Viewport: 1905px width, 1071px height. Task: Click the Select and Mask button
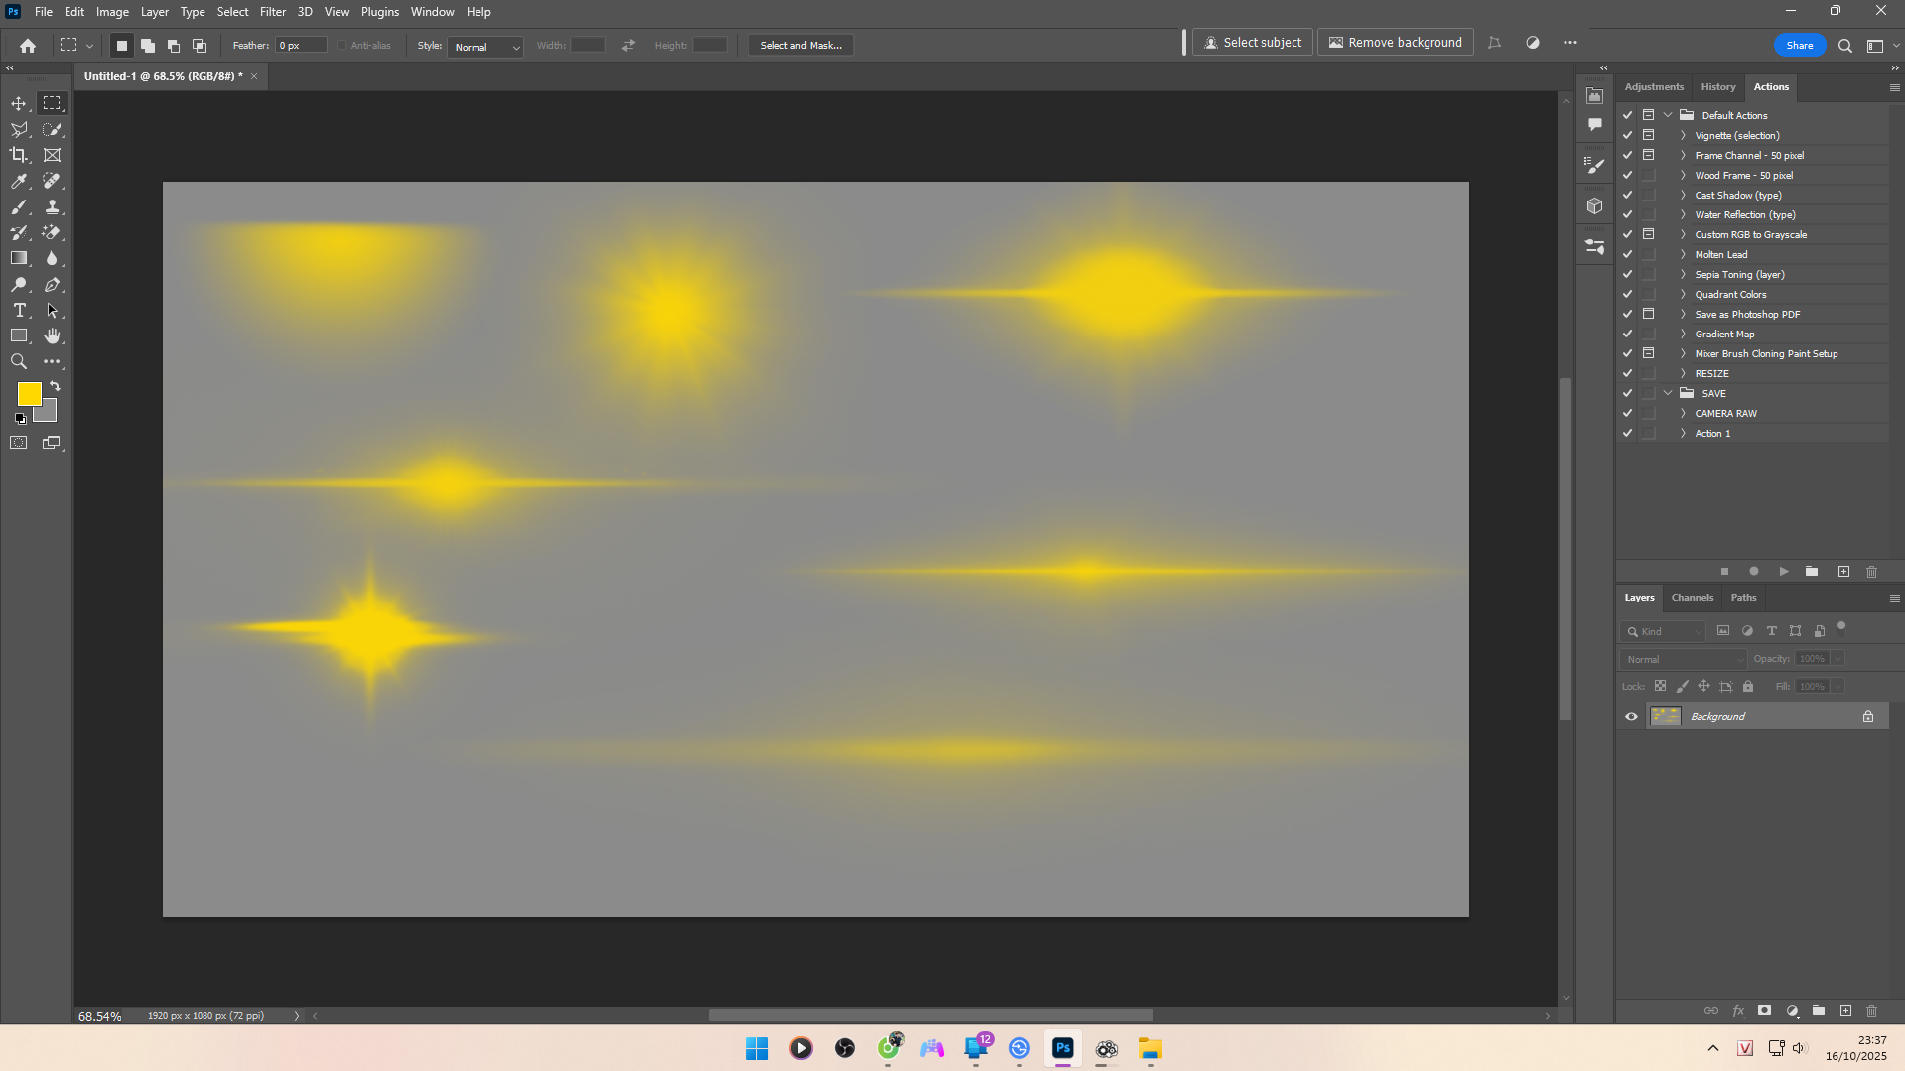point(800,46)
